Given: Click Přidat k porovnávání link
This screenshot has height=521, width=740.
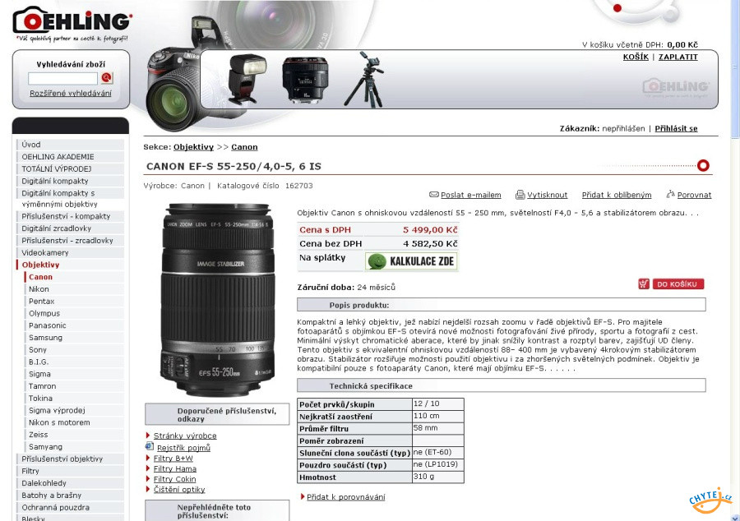Looking at the screenshot, I should pyautogui.click(x=346, y=497).
